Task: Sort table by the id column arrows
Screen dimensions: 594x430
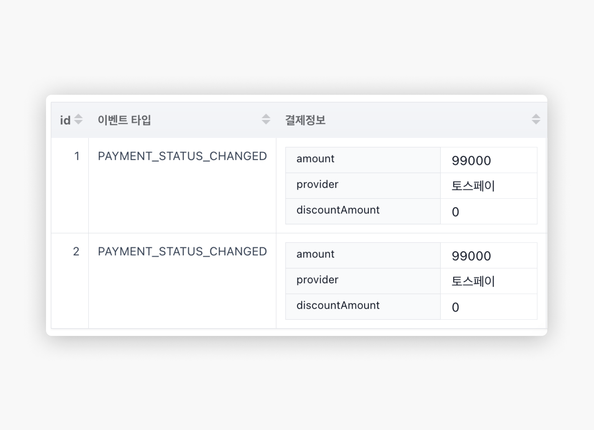Action: pos(78,119)
